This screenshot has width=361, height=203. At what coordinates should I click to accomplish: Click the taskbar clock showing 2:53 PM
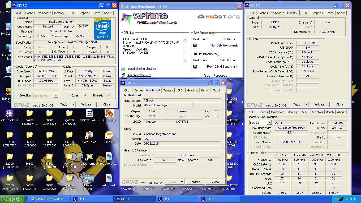click(x=351, y=199)
